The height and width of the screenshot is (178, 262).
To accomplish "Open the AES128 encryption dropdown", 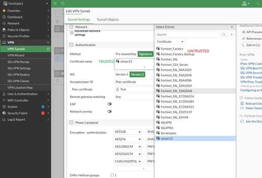I will [127, 132].
